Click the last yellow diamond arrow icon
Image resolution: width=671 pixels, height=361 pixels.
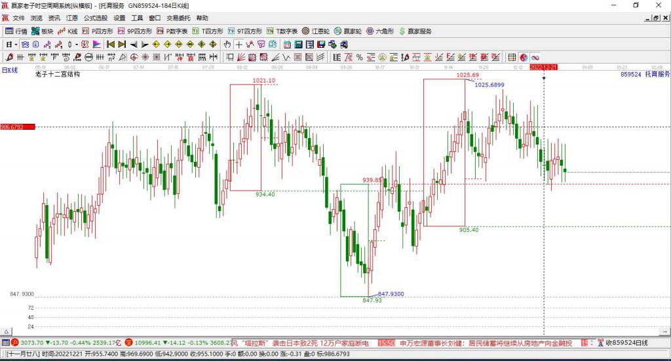click(213, 44)
